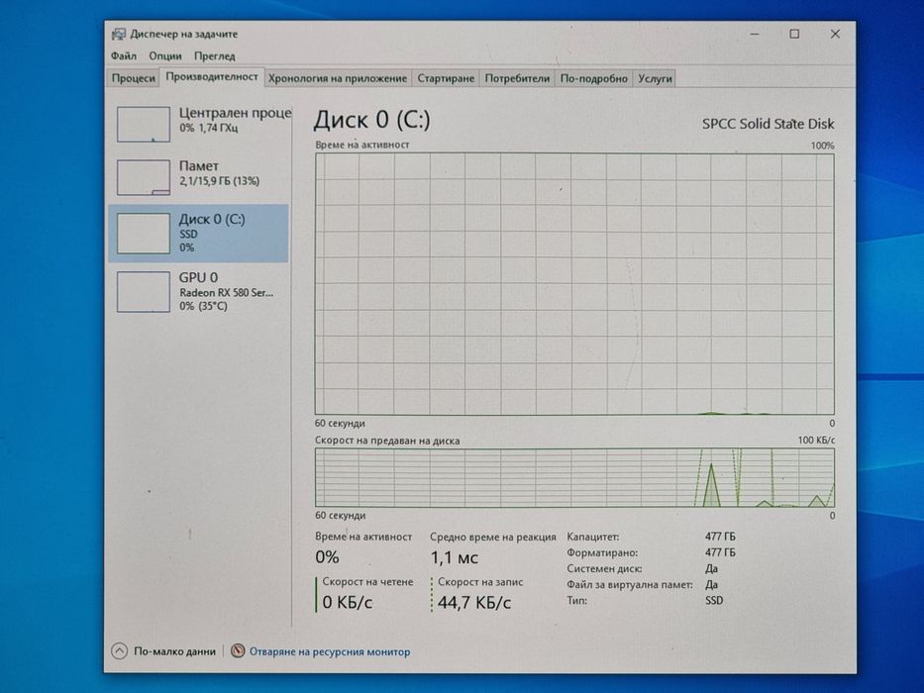924x693 pixels.
Task: Click the По-малко данни up-arrow icon
Action: tap(119, 651)
